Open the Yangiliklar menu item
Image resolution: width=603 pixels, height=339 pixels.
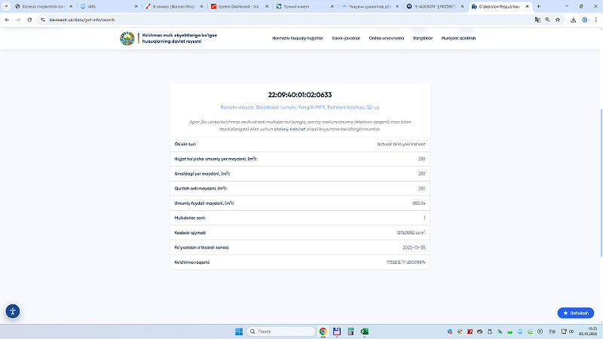click(x=422, y=38)
